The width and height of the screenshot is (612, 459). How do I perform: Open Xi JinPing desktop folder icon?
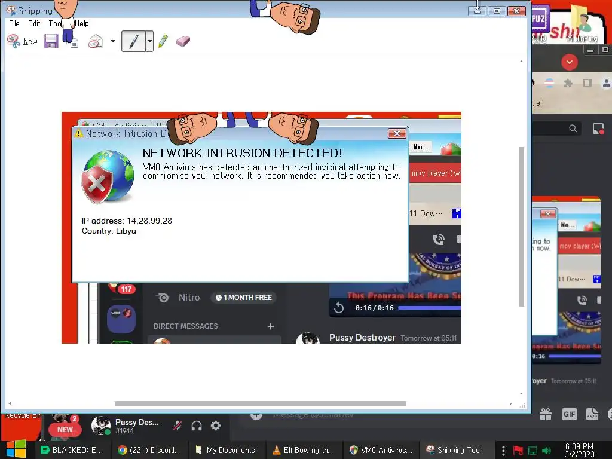click(582, 23)
